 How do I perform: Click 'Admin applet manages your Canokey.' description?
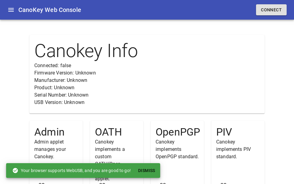click(50, 149)
